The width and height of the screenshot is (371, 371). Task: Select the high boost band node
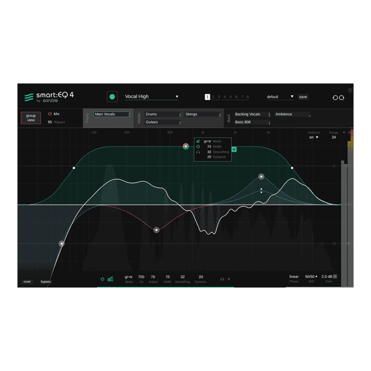(x=261, y=177)
